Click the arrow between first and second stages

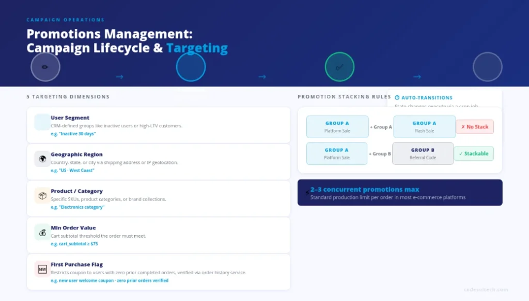[119, 76]
